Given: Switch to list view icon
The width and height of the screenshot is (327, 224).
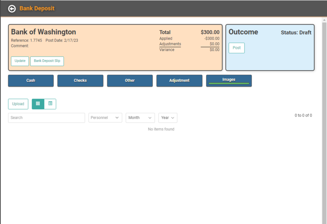Looking at the screenshot, I should (x=50, y=104).
